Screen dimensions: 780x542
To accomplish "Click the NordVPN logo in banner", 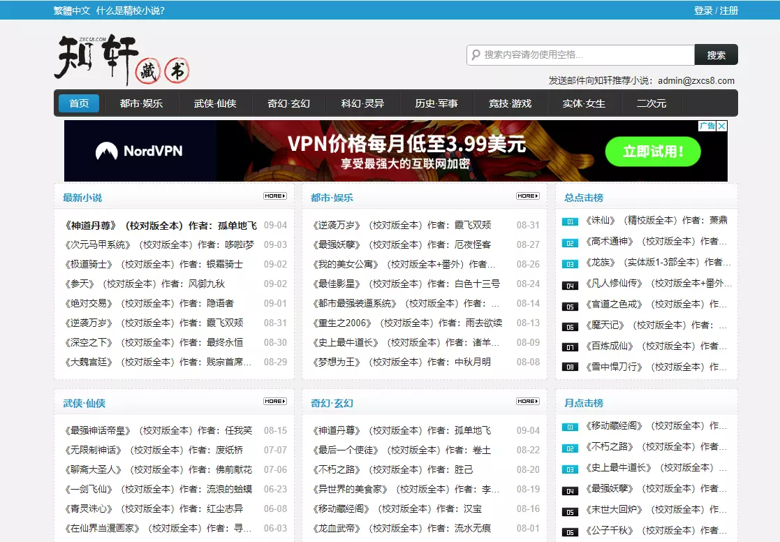I will [x=139, y=151].
